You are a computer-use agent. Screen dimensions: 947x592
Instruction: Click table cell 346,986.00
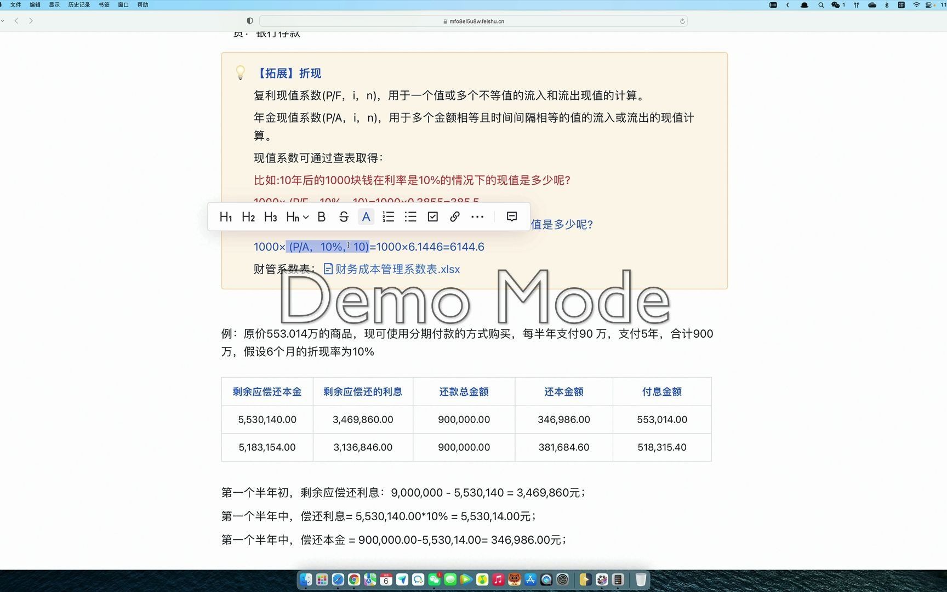pos(564,419)
